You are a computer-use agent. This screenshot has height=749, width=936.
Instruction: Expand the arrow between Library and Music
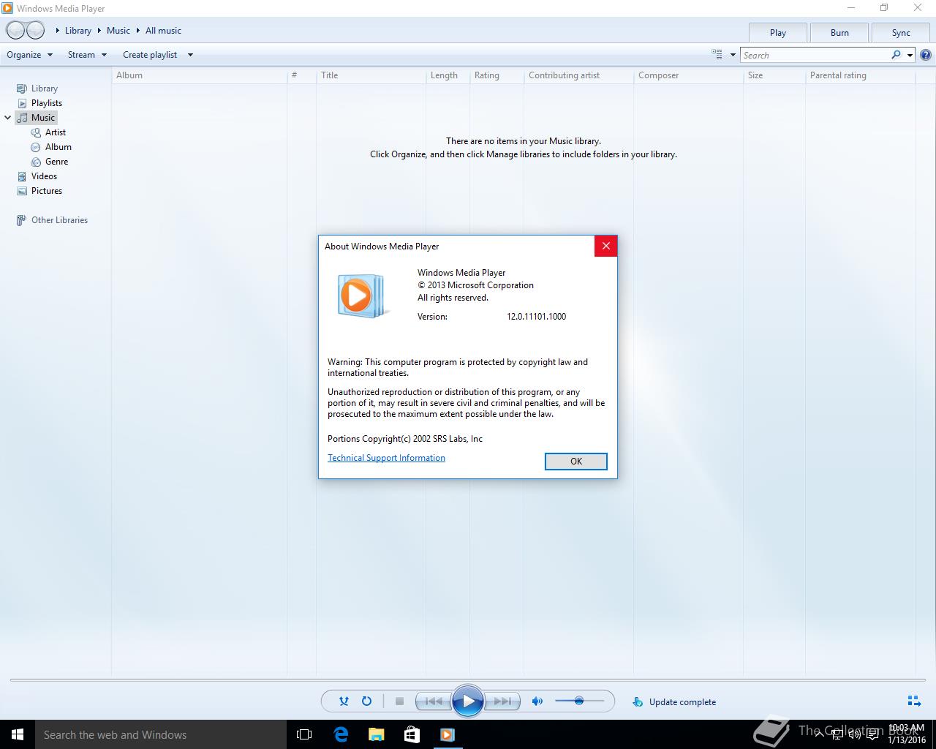(99, 30)
